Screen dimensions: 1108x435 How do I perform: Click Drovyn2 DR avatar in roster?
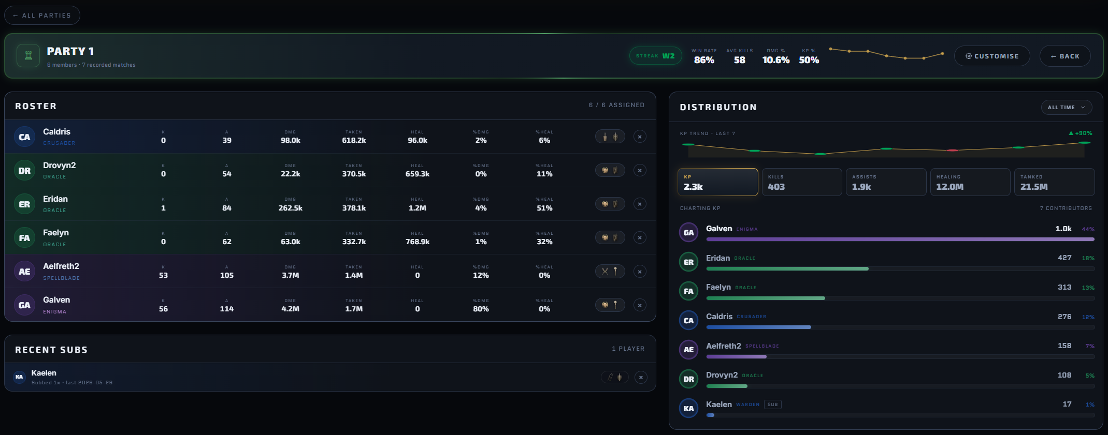24,171
